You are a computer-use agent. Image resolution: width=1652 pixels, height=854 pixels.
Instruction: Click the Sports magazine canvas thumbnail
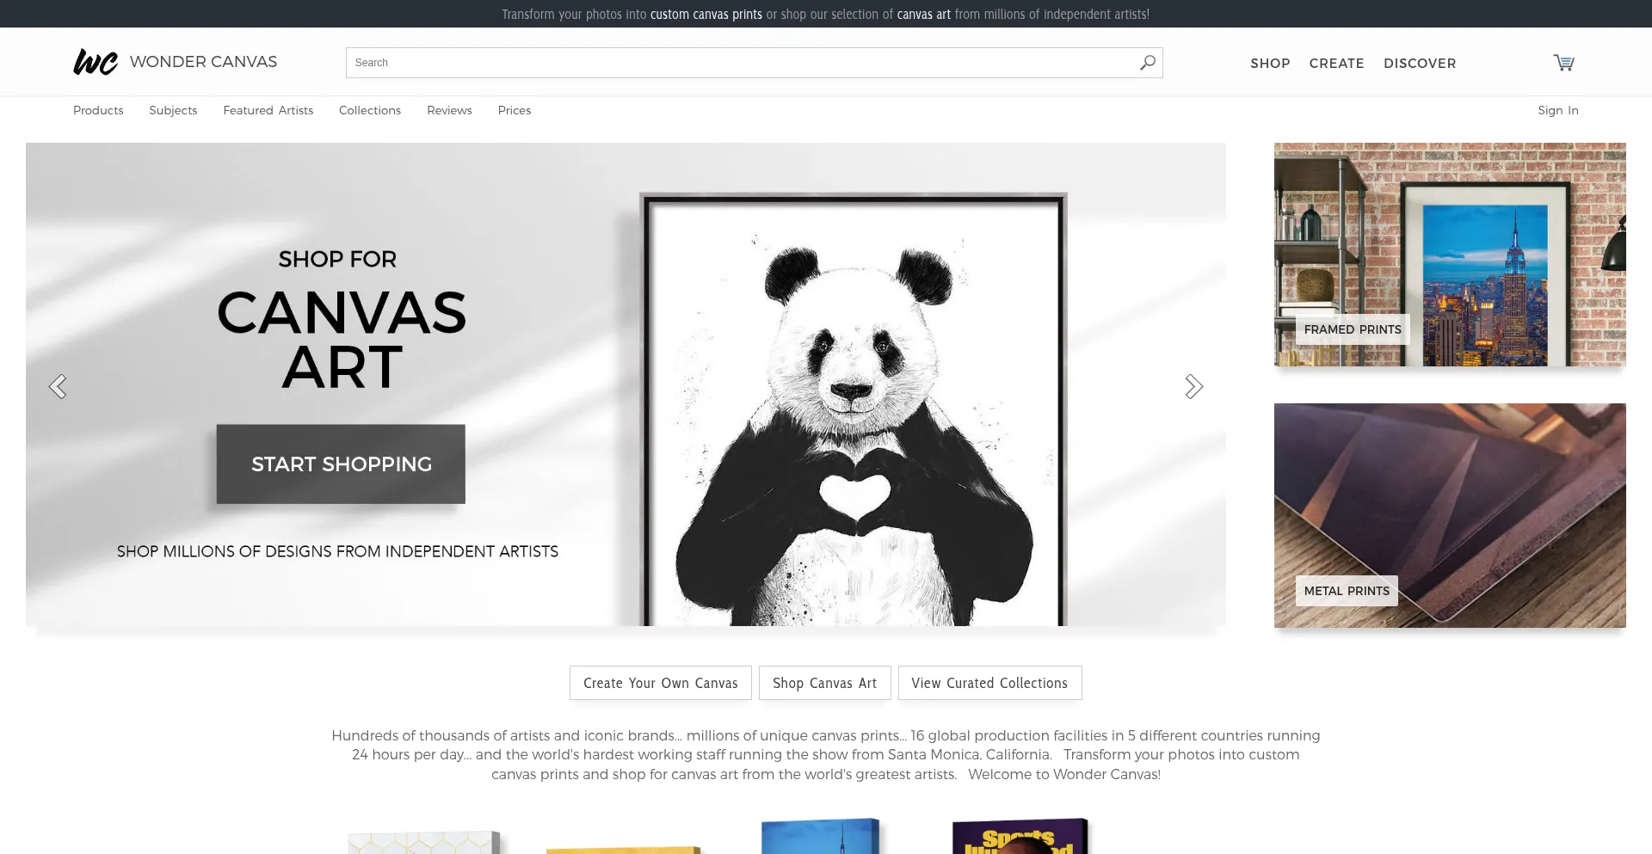coord(1020,836)
